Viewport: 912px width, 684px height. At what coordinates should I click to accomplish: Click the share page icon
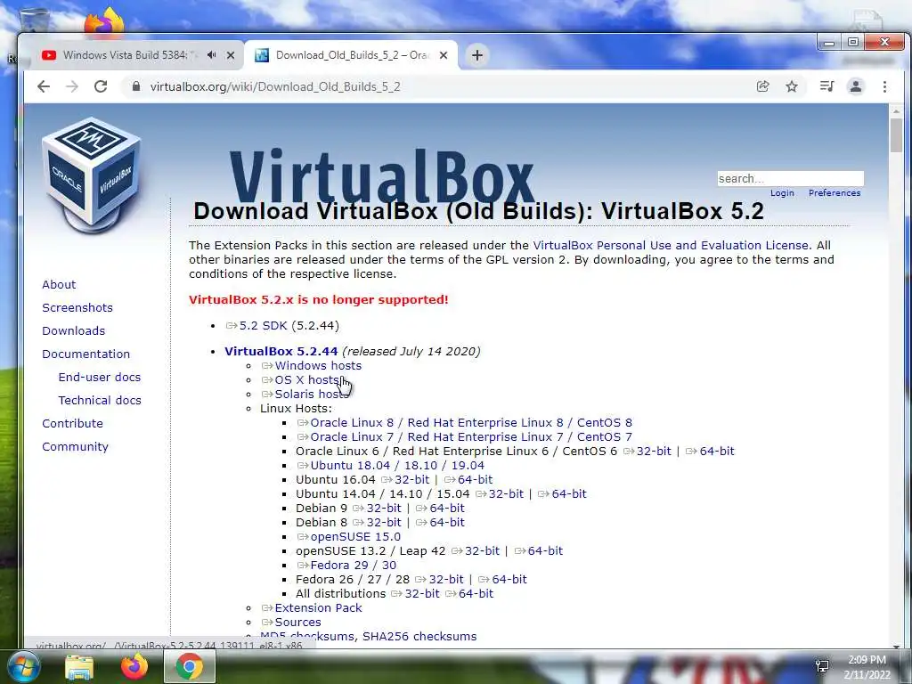click(x=763, y=86)
